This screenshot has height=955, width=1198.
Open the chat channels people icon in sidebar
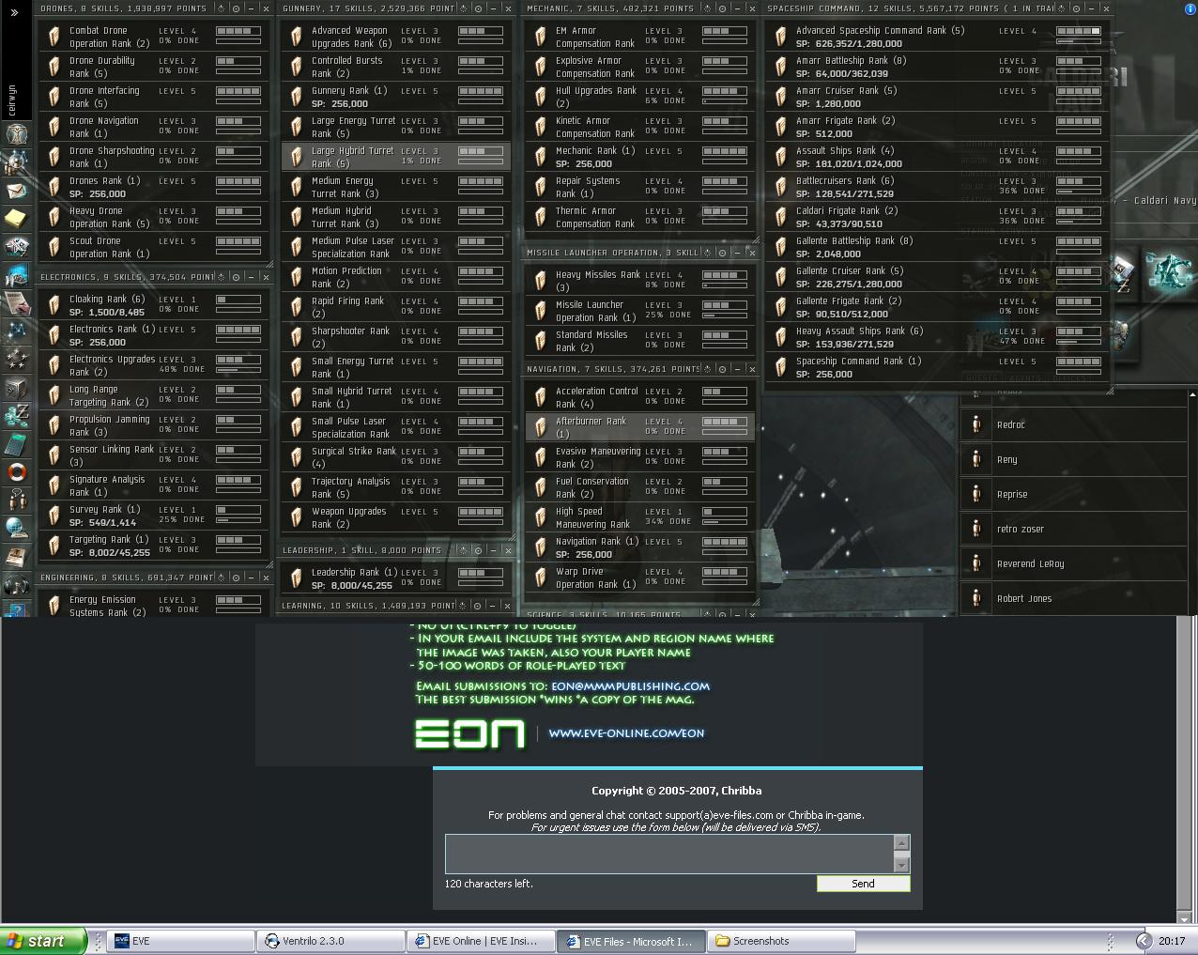coord(17,499)
